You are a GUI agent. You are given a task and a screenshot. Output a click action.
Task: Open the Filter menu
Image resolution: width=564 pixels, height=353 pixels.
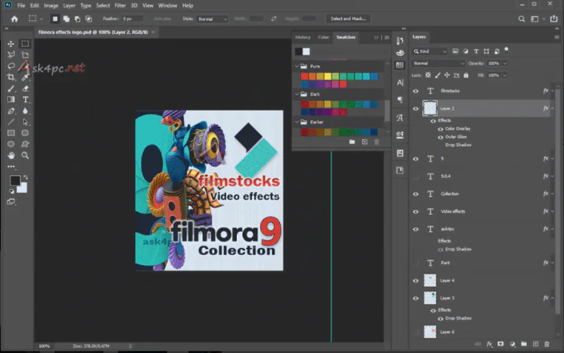pyautogui.click(x=120, y=5)
